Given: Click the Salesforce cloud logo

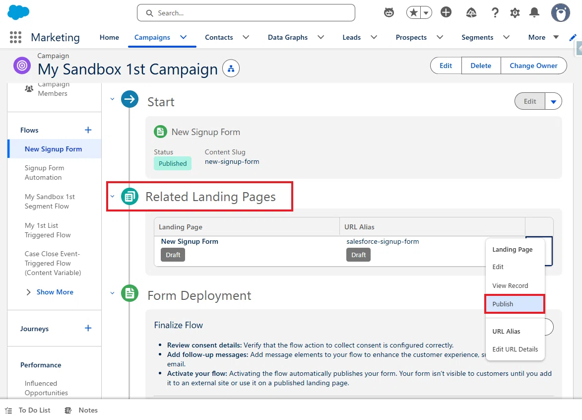Looking at the screenshot, I should point(18,12).
